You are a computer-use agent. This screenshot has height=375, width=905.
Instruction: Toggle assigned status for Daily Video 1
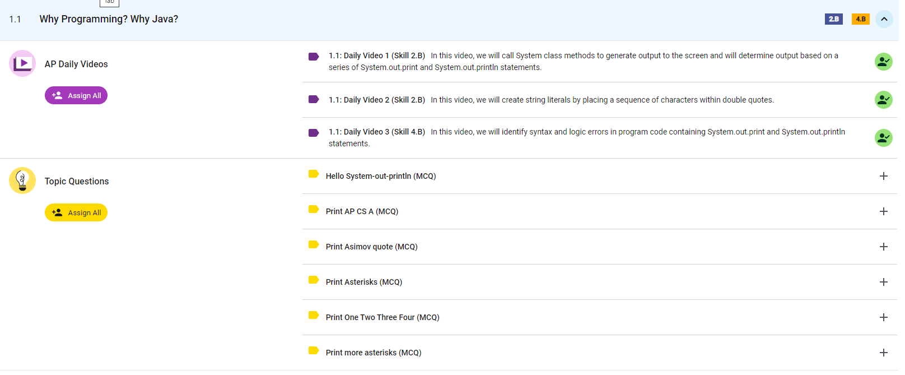(883, 62)
